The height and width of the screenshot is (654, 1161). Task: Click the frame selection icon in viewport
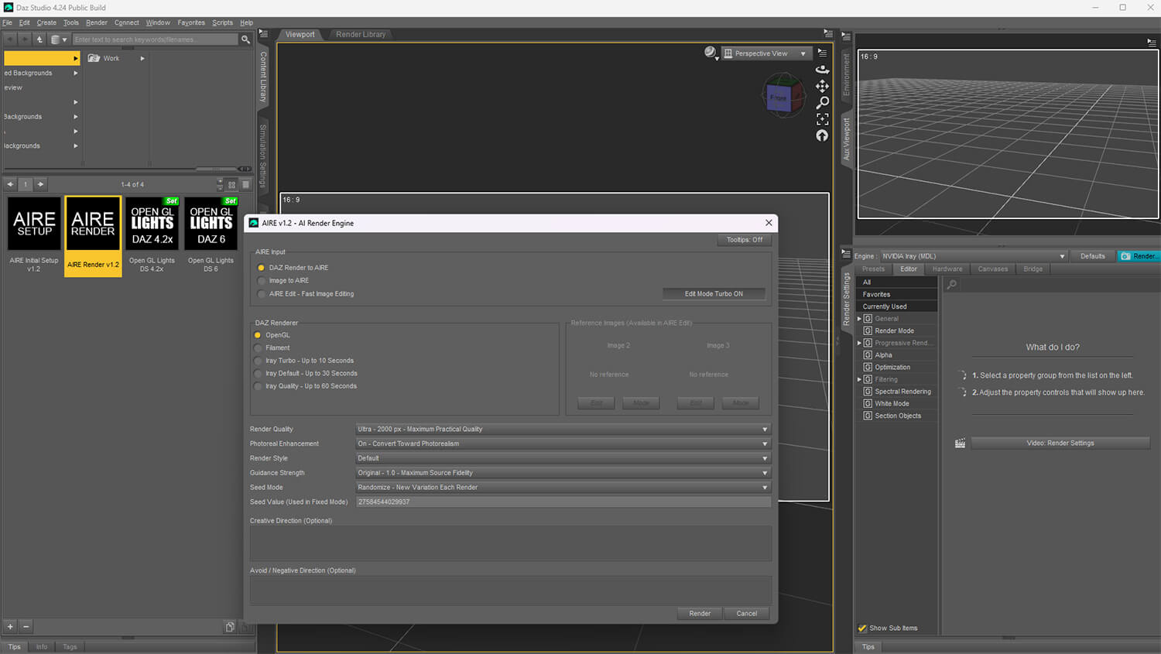point(822,119)
